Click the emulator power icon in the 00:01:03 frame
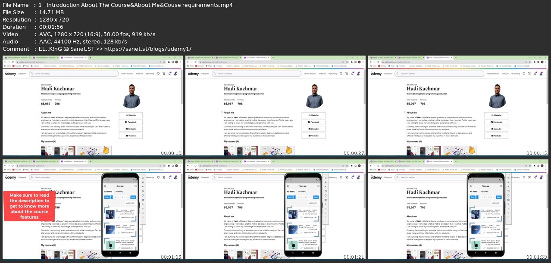The width and height of the screenshot is (551, 263). click(143, 177)
